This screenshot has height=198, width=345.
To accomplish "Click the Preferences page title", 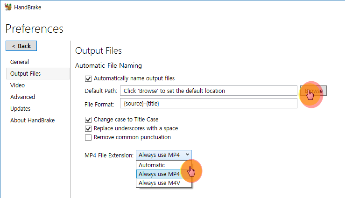I will (35, 29).
